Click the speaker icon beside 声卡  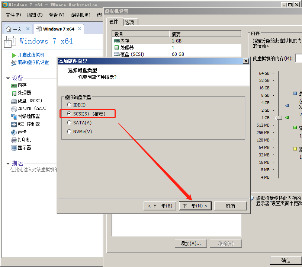tap(14, 132)
